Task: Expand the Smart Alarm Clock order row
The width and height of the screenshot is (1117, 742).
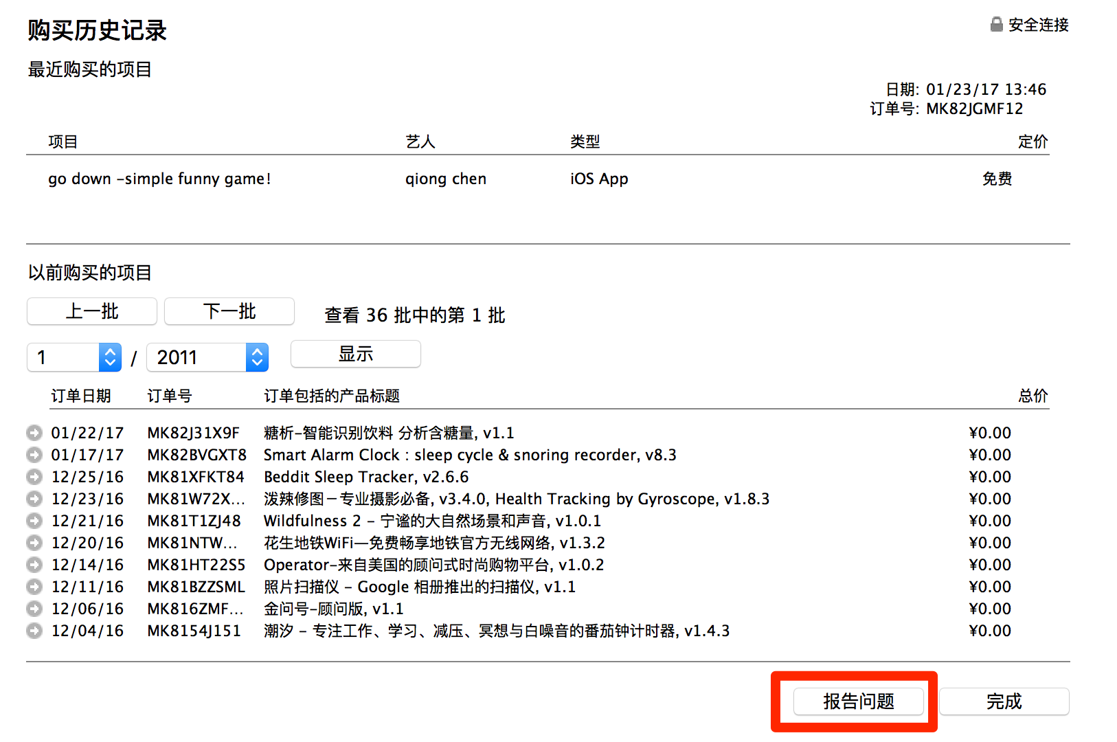Action: click(34, 455)
